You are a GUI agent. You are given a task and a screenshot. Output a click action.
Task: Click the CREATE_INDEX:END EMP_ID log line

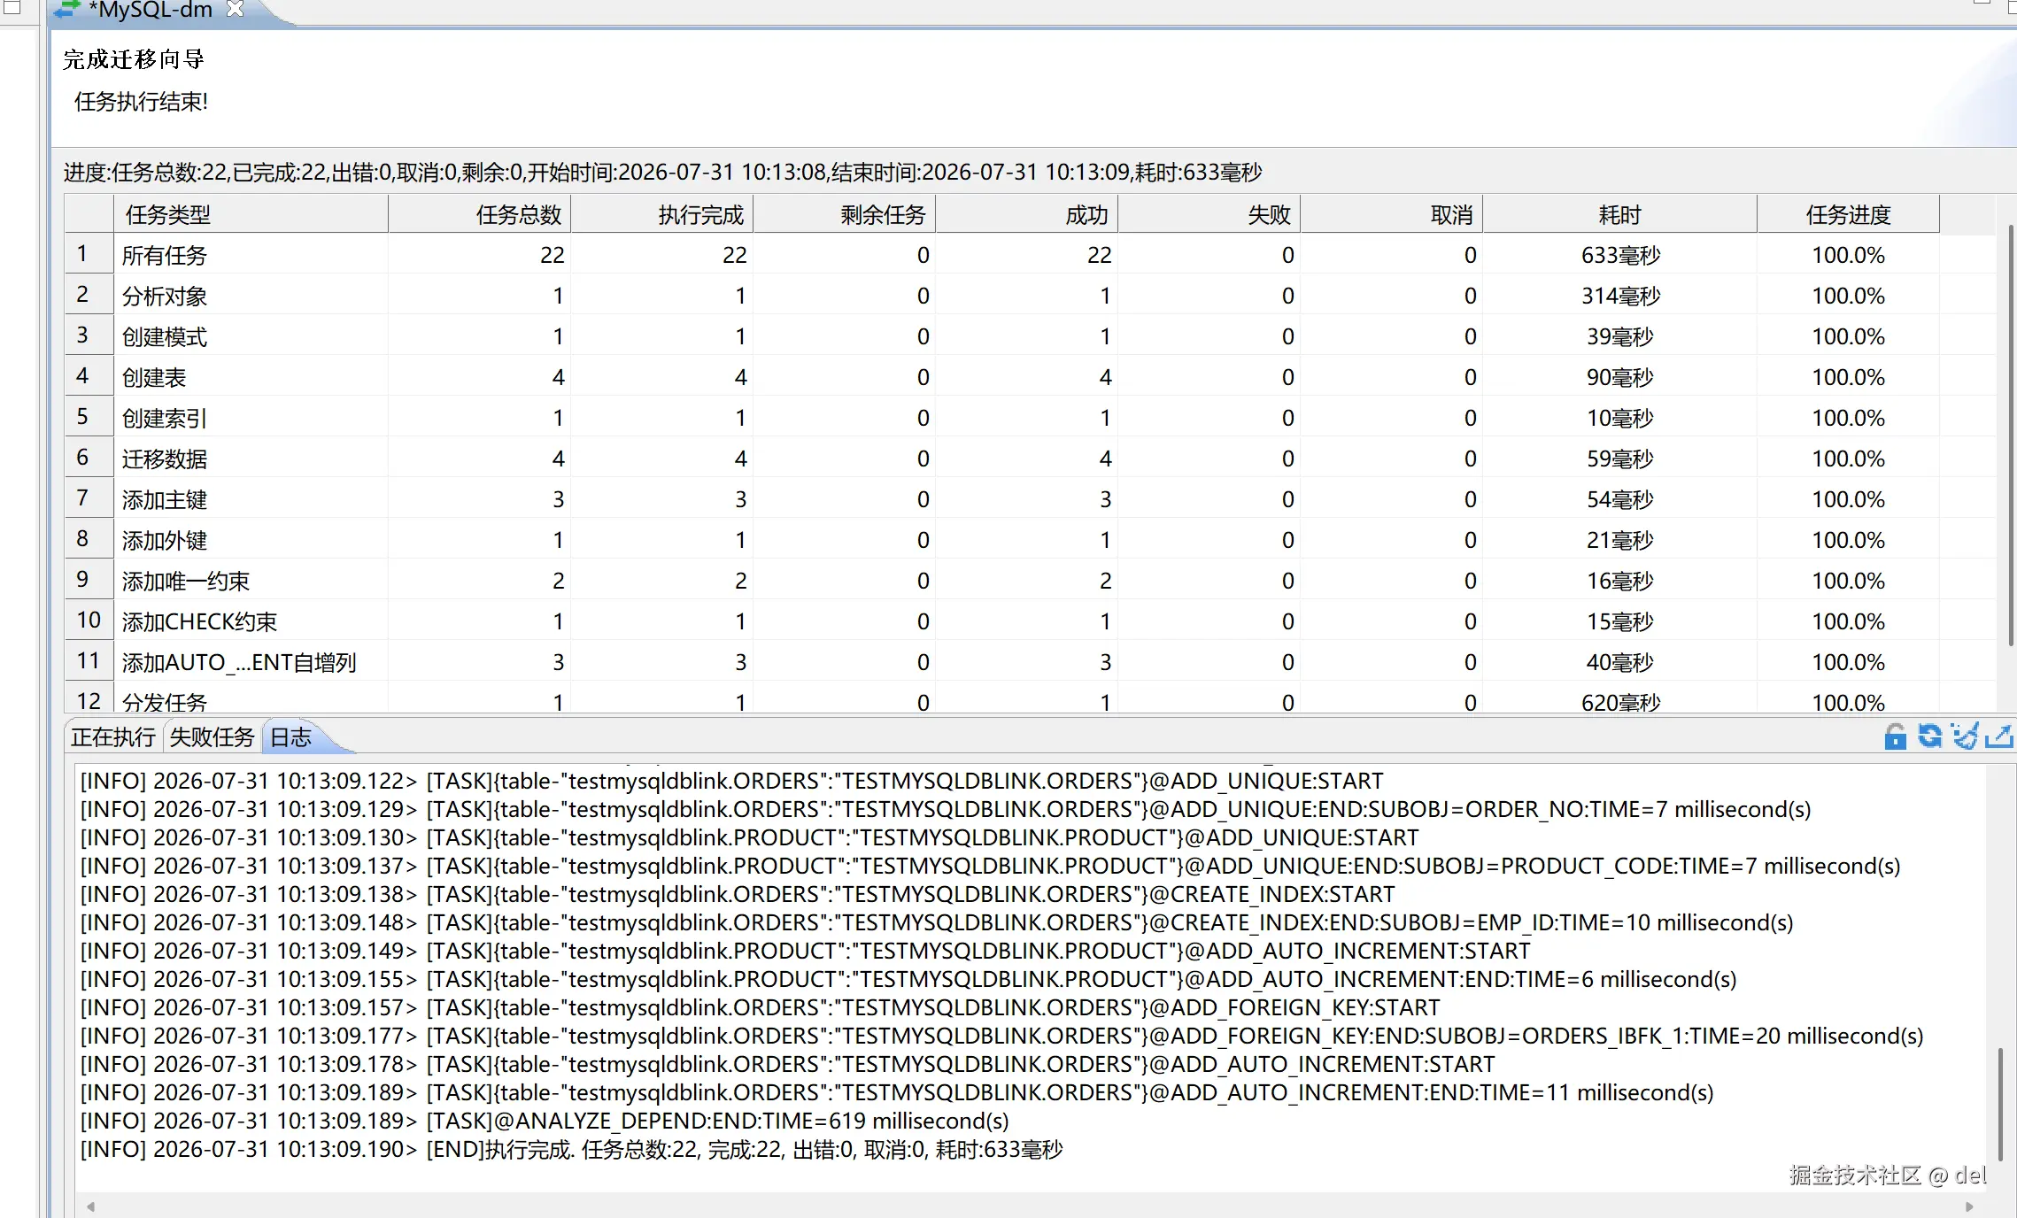coord(937,922)
